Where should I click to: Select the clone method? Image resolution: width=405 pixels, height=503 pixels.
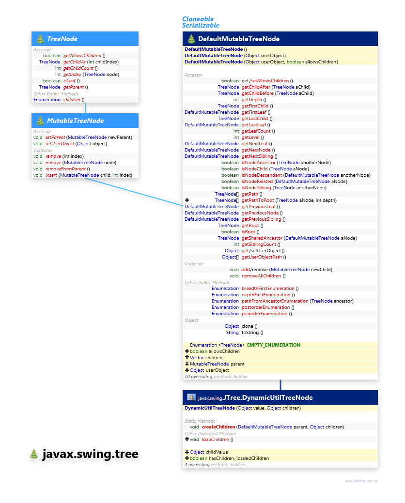point(247,326)
